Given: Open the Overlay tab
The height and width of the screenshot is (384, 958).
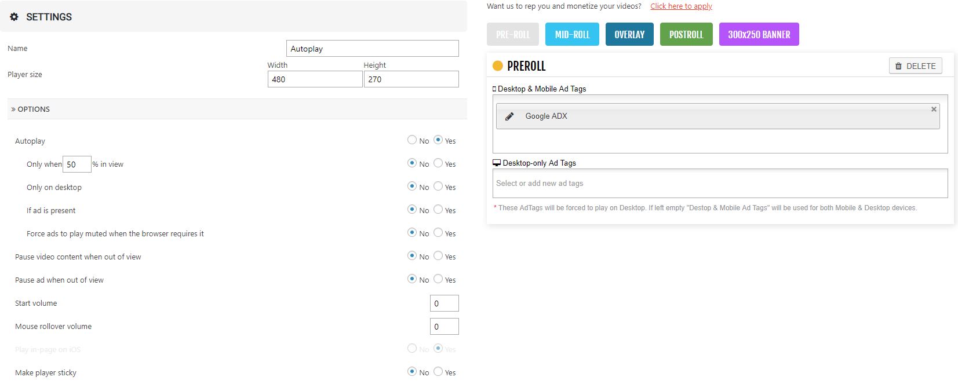Looking at the screenshot, I should point(629,34).
